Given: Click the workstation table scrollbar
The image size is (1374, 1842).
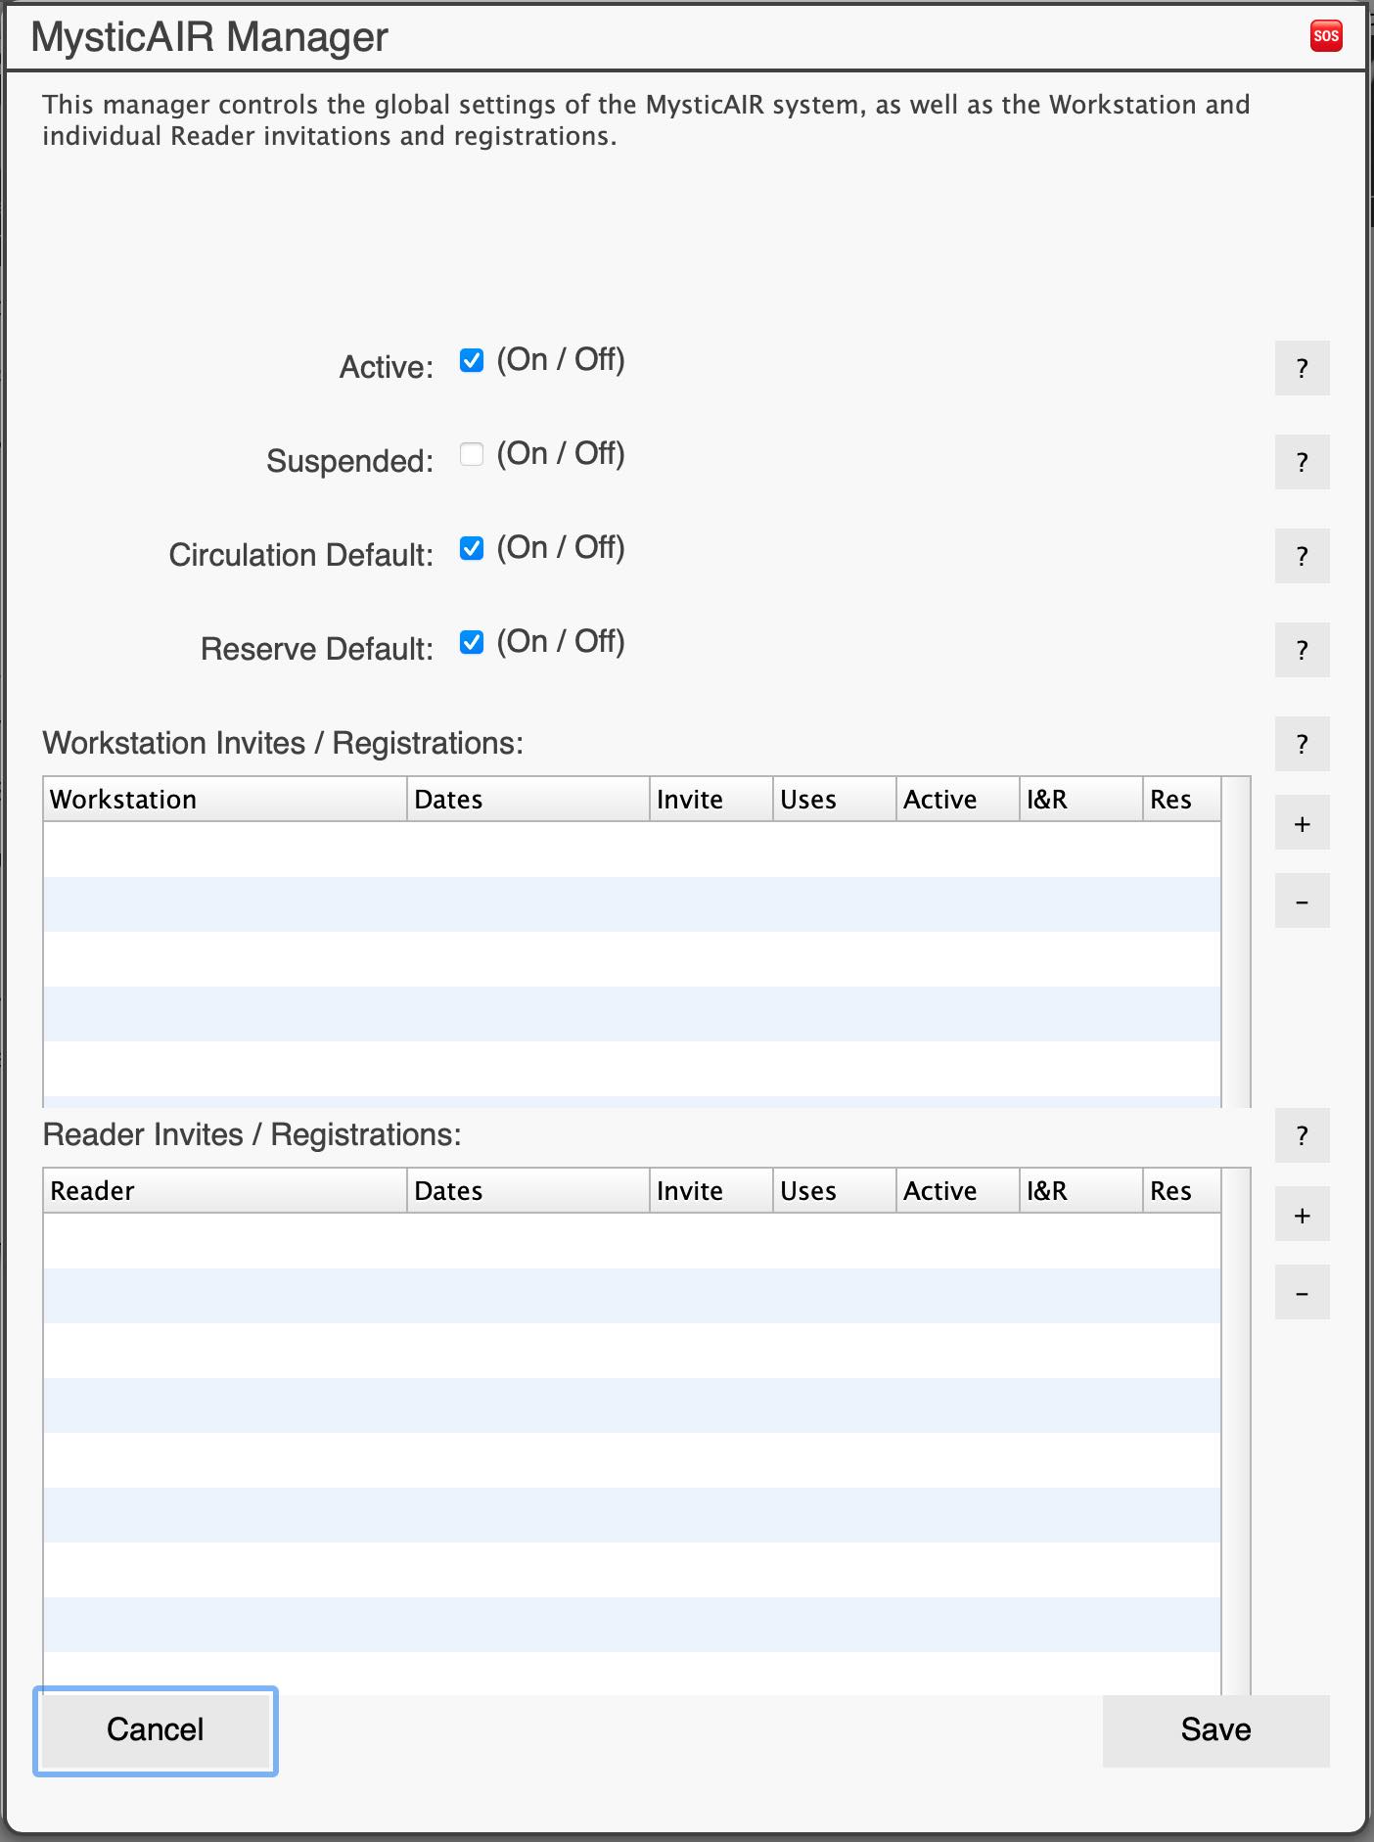Looking at the screenshot, I should [x=1237, y=942].
